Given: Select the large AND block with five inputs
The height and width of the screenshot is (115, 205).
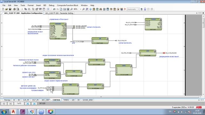Looking at the screenshot, I should pyautogui.click(x=124, y=70).
